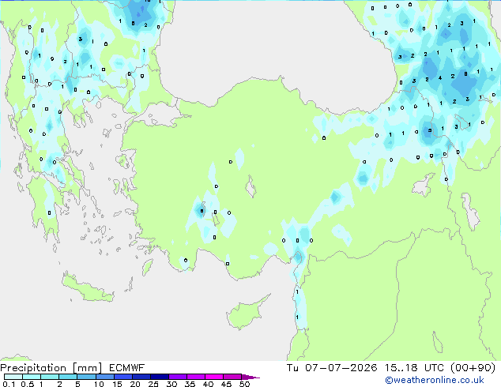Click the "(00+90)" forecast offset text
Screen dimensions: 501x387
(x=473, y=368)
